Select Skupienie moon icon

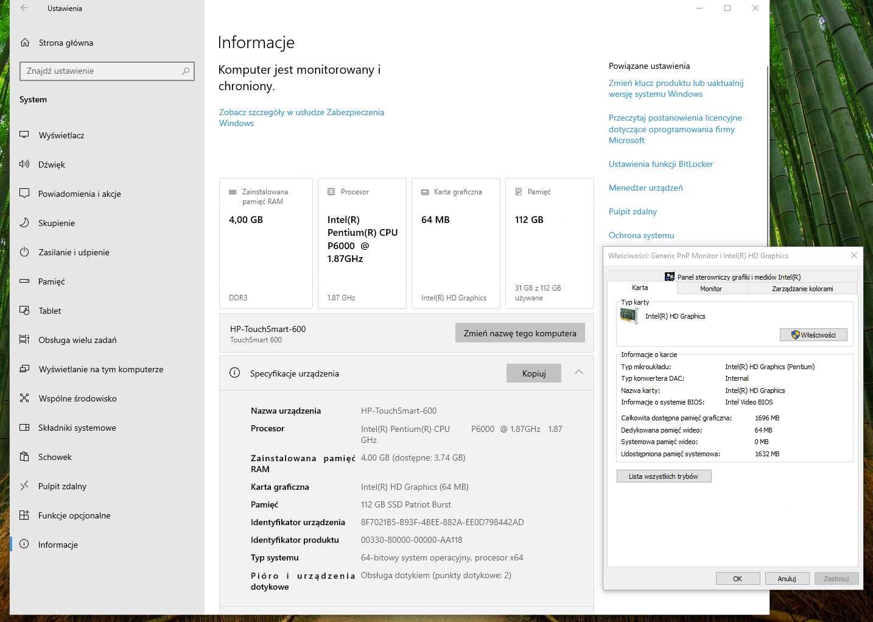point(24,222)
